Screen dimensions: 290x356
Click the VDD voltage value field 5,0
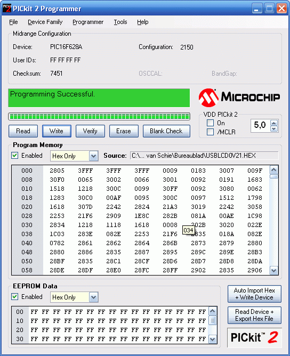click(x=260, y=125)
